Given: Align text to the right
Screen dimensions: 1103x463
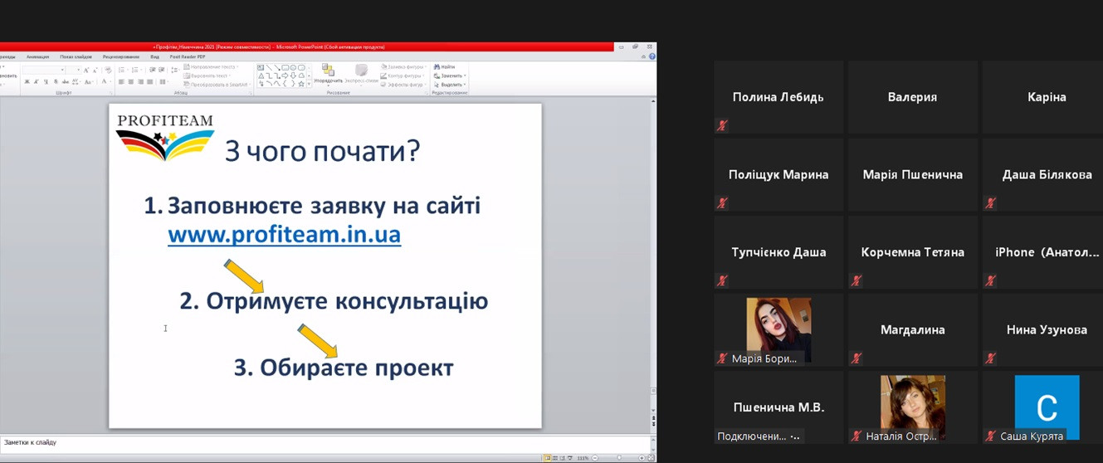Looking at the screenshot, I should (x=140, y=81).
